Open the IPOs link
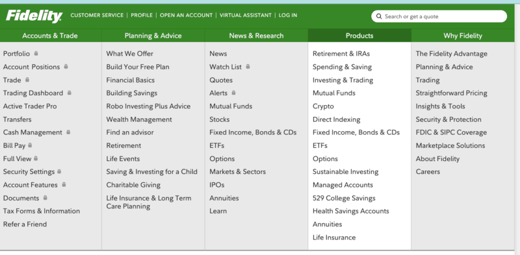The image size is (520, 255). (217, 185)
